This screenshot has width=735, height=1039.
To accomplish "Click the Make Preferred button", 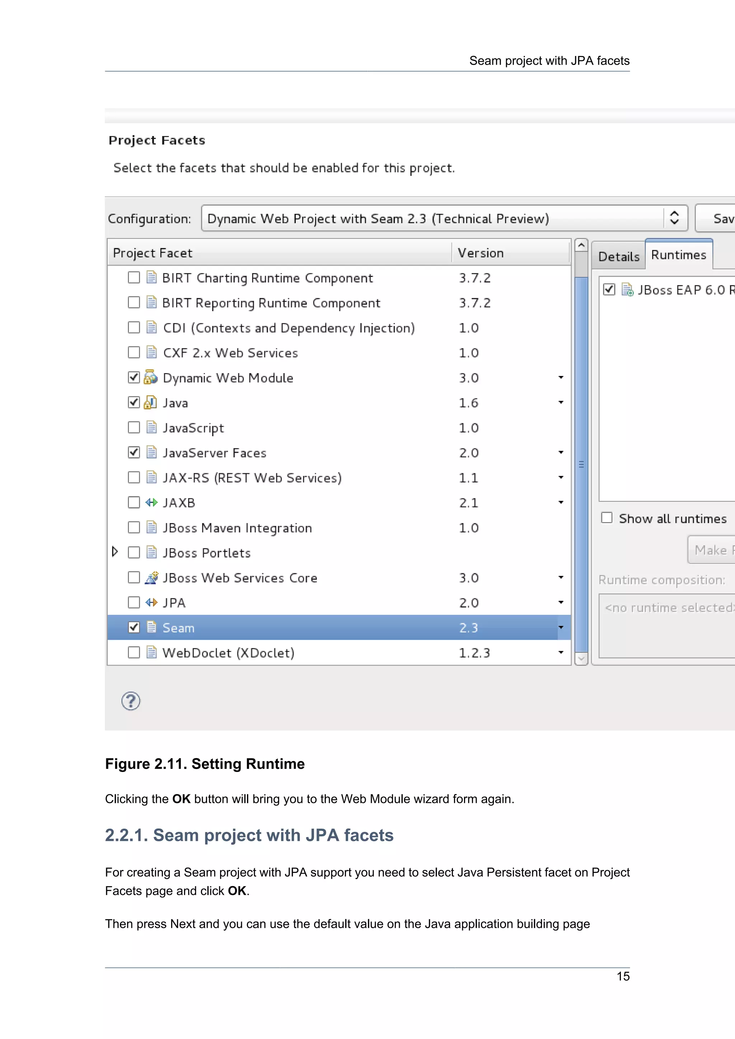I will (711, 550).
